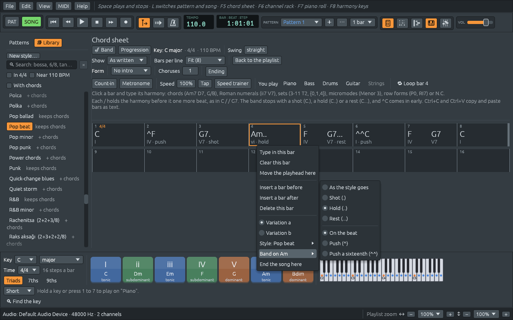Clear the style search with the X button

(x=83, y=65)
